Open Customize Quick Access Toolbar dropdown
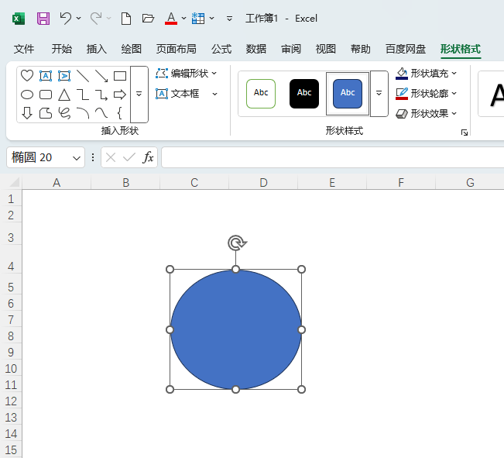 coord(229,19)
